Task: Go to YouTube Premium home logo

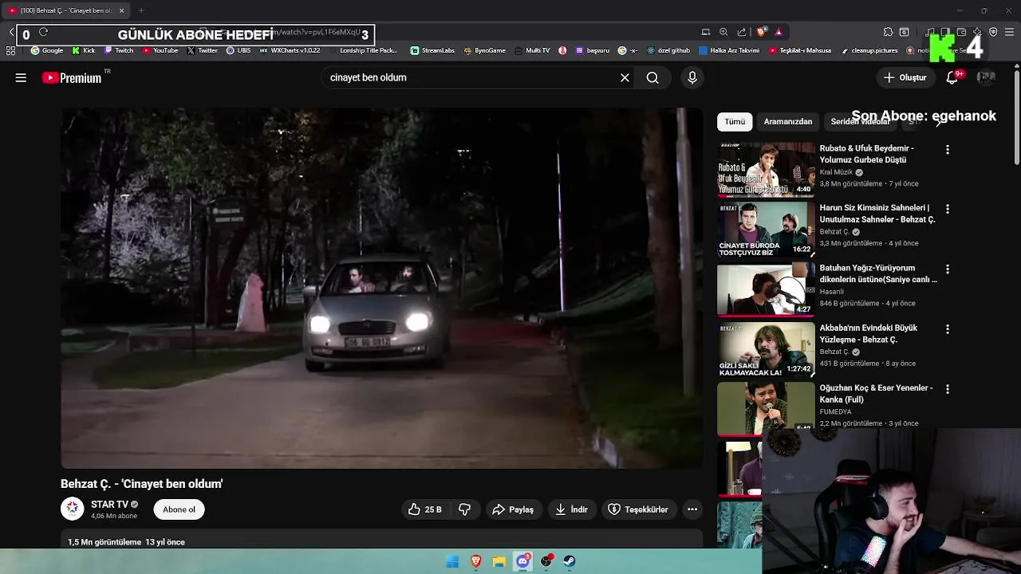Action: pyautogui.click(x=72, y=77)
